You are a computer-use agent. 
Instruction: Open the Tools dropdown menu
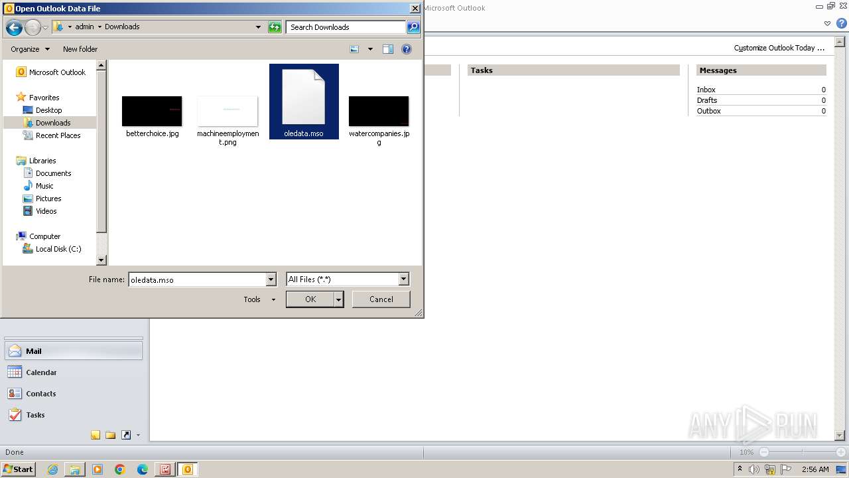[259, 299]
